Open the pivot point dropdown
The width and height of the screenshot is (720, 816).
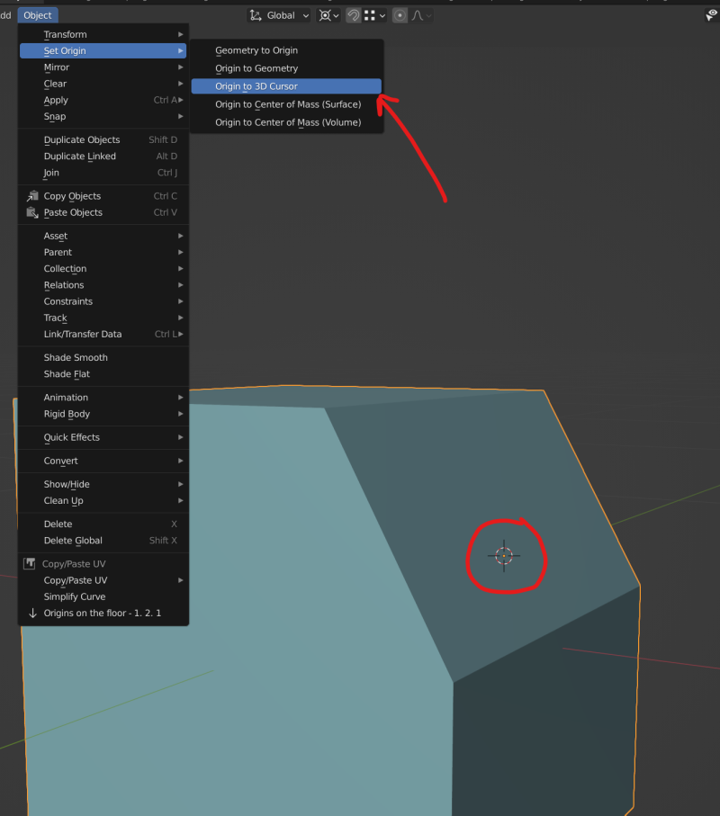[x=328, y=15]
